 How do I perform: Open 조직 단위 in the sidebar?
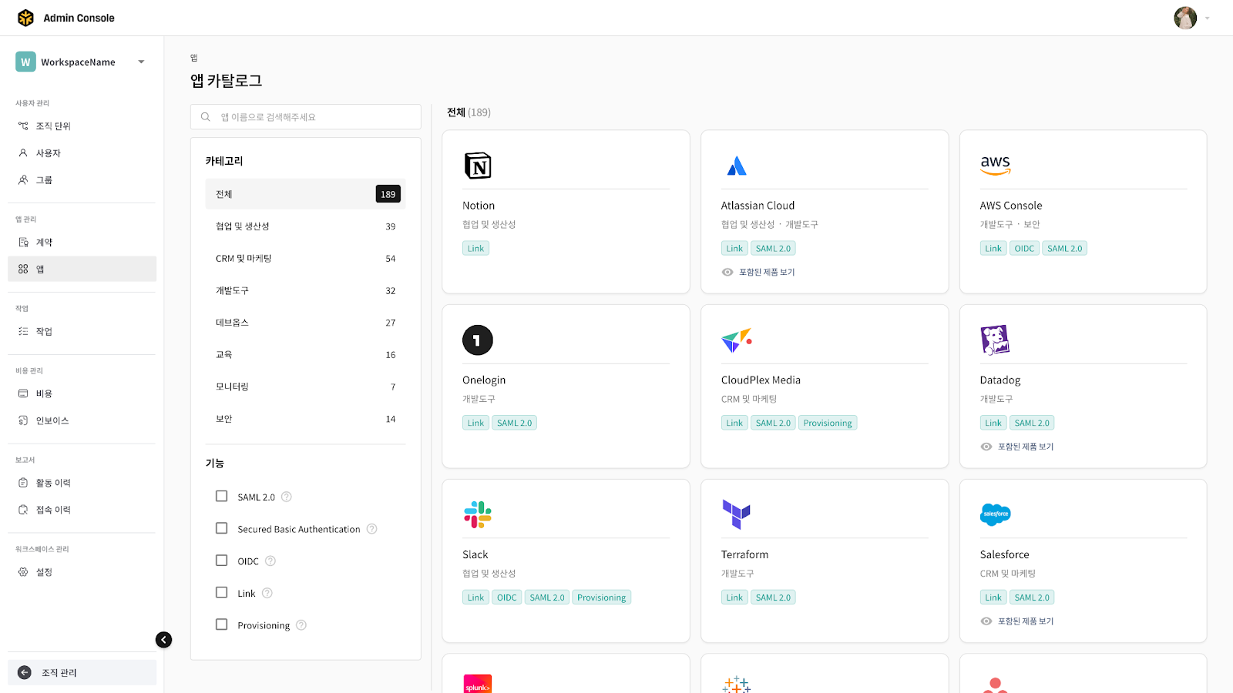point(82,126)
